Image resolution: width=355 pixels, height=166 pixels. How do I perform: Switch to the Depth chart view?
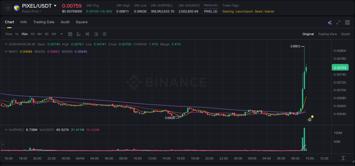click(346, 34)
